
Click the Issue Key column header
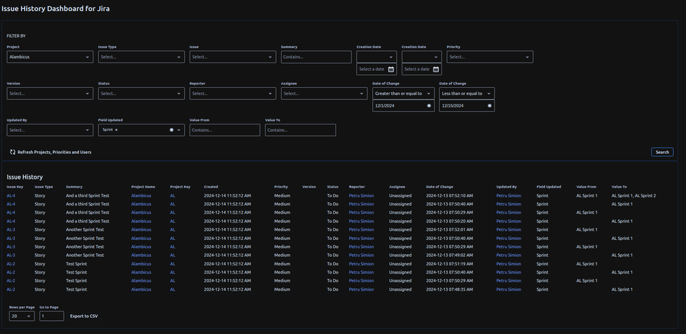click(15, 187)
